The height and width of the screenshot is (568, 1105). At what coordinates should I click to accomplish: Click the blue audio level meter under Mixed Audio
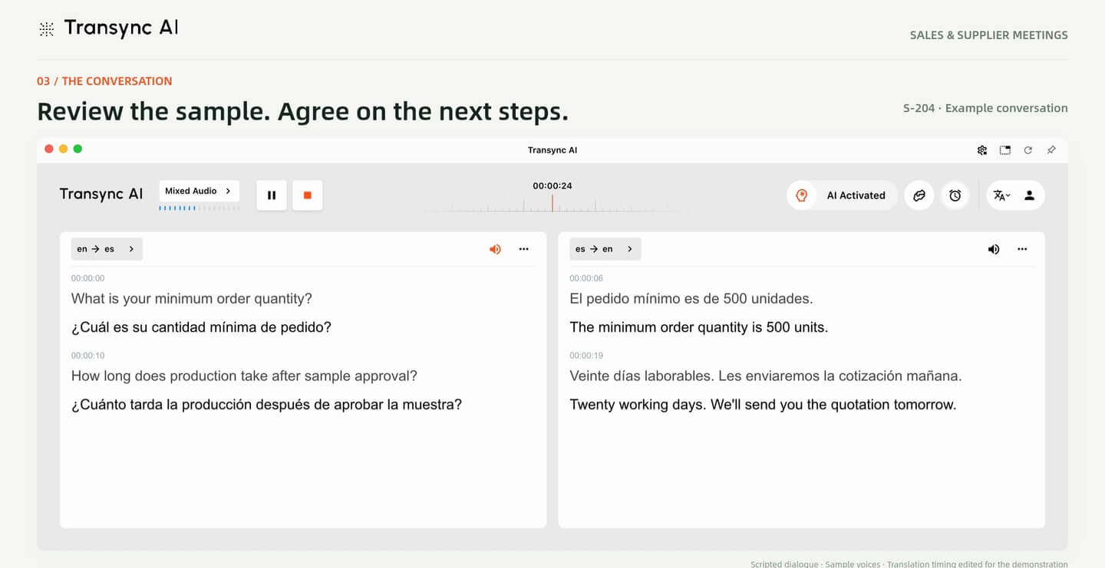pos(199,208)
